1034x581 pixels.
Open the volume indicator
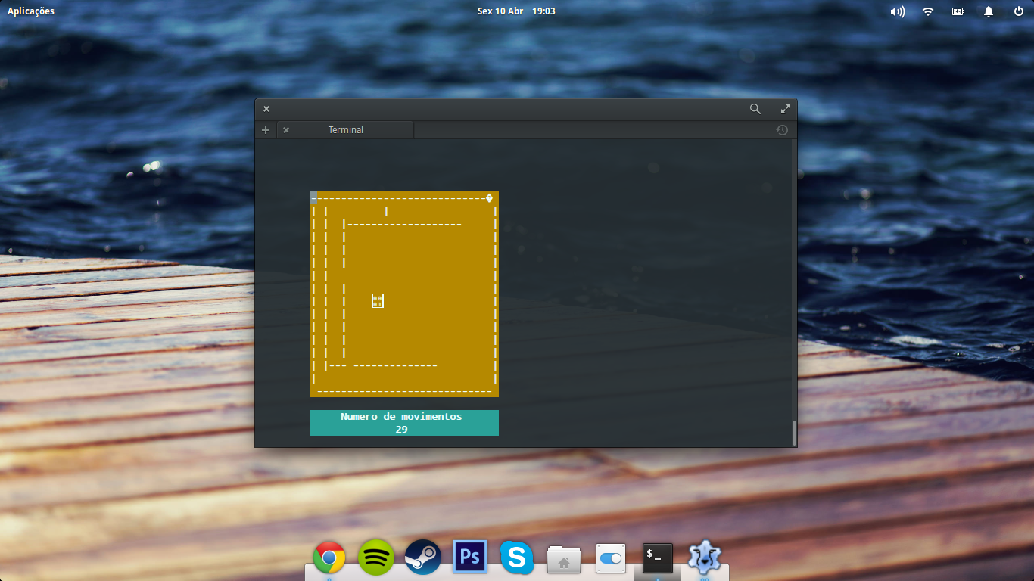pos(897,11)
